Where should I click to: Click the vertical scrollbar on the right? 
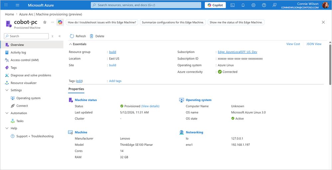pyautogui.click(x=330, y=64)
